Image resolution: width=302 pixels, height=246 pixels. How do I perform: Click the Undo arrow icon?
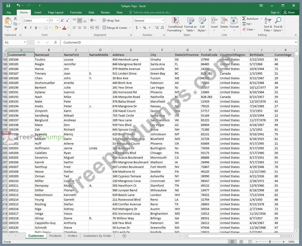[18, 5]
